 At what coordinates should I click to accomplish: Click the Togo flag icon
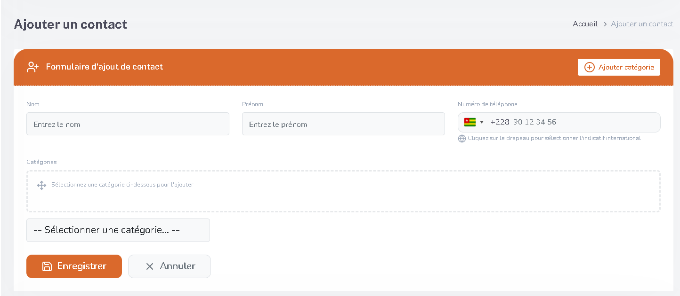[470, 122]
